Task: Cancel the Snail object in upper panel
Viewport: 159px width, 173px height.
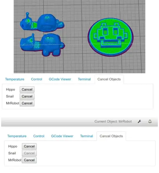Action: [27, 96]
